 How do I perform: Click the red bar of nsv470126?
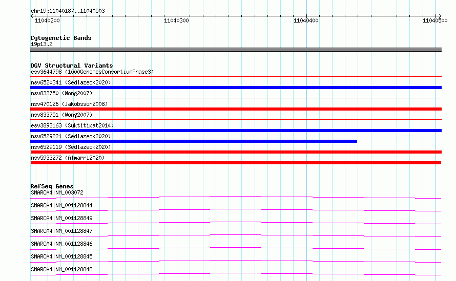coord(236,109)
